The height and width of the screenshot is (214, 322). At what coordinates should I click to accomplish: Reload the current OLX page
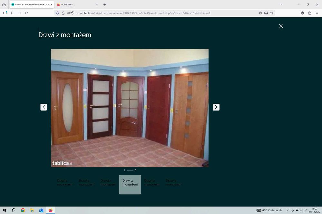(x=27, y=13)
